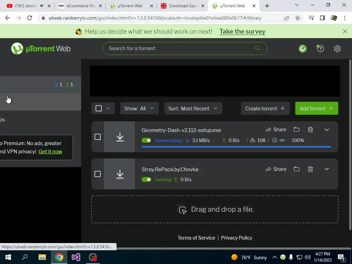The image size is (352, 264).
Task: Click the Get it now premium link
Action: point(50,152)
